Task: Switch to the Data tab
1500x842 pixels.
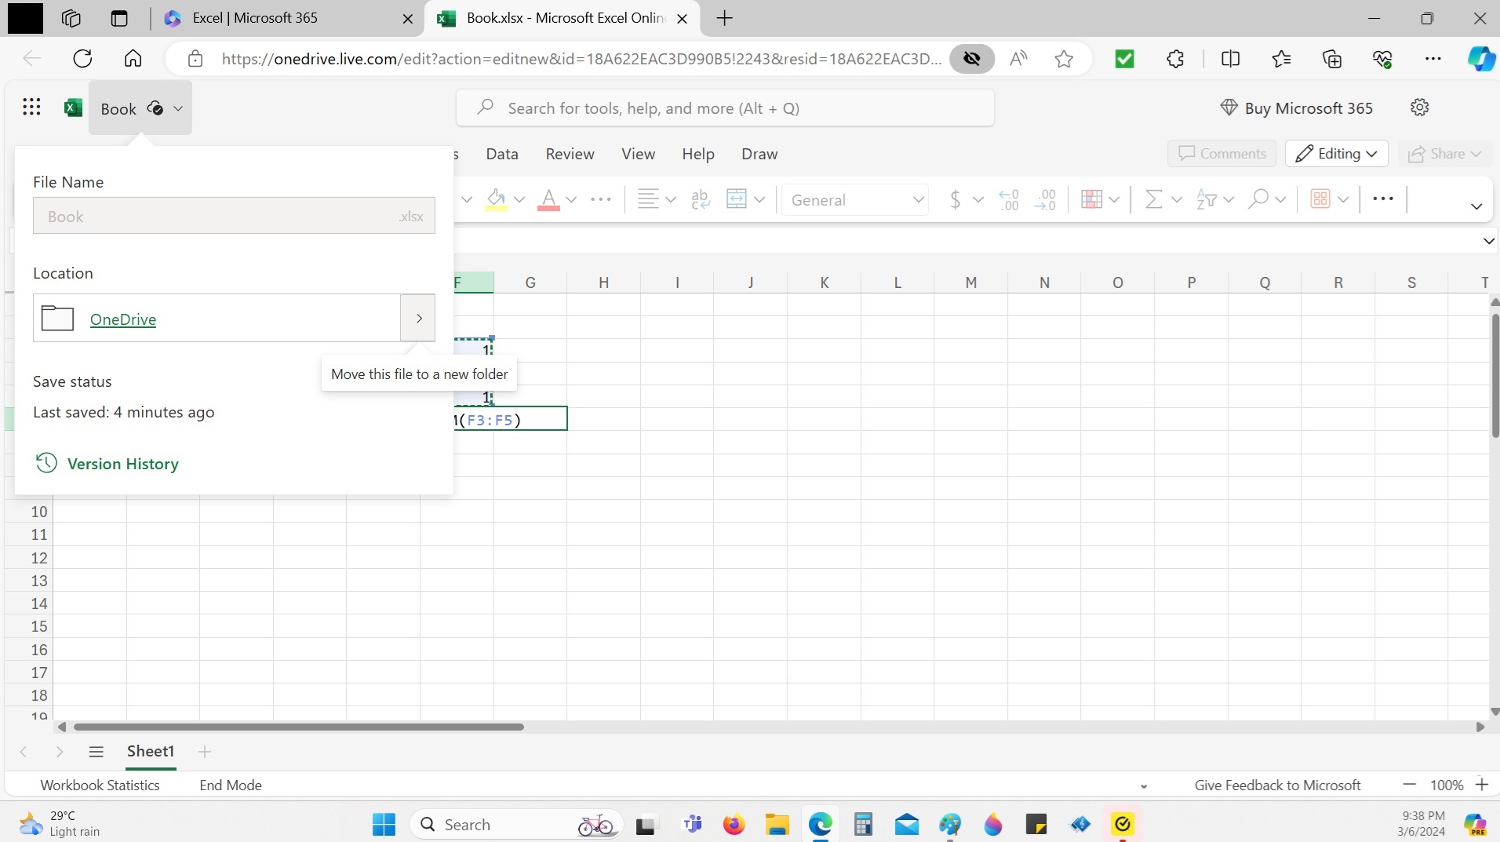Action: 501,154
